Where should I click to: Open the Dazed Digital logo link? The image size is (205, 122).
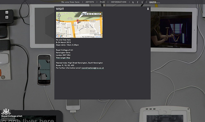155,2
